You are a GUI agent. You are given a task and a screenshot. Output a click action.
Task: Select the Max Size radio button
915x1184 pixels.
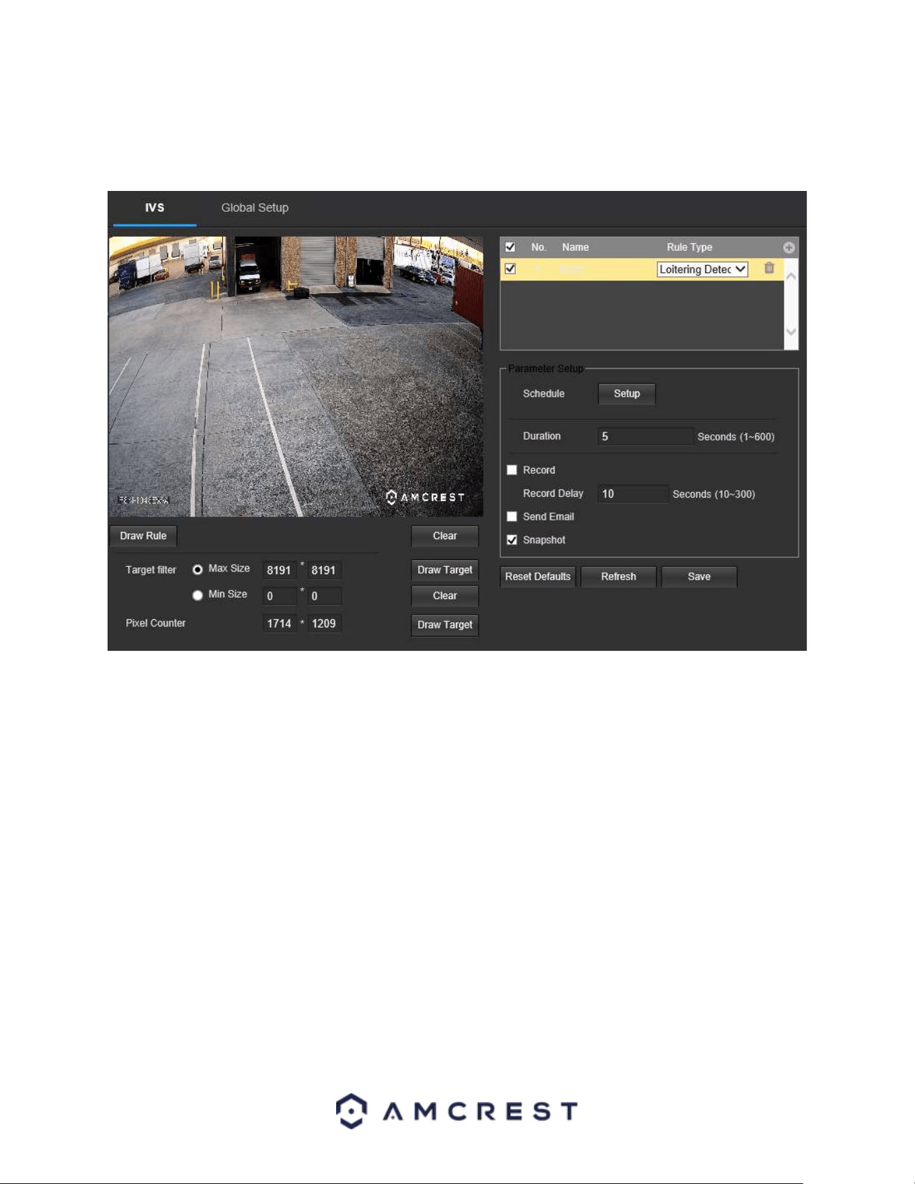[x=198, y=569]
